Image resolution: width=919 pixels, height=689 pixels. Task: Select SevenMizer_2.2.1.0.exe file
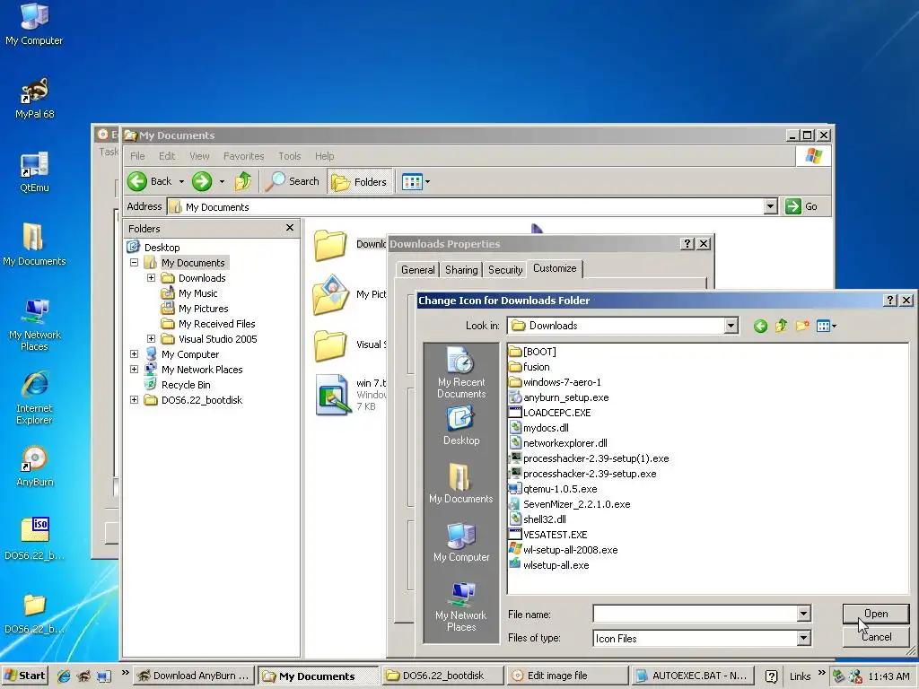[570, 504]
